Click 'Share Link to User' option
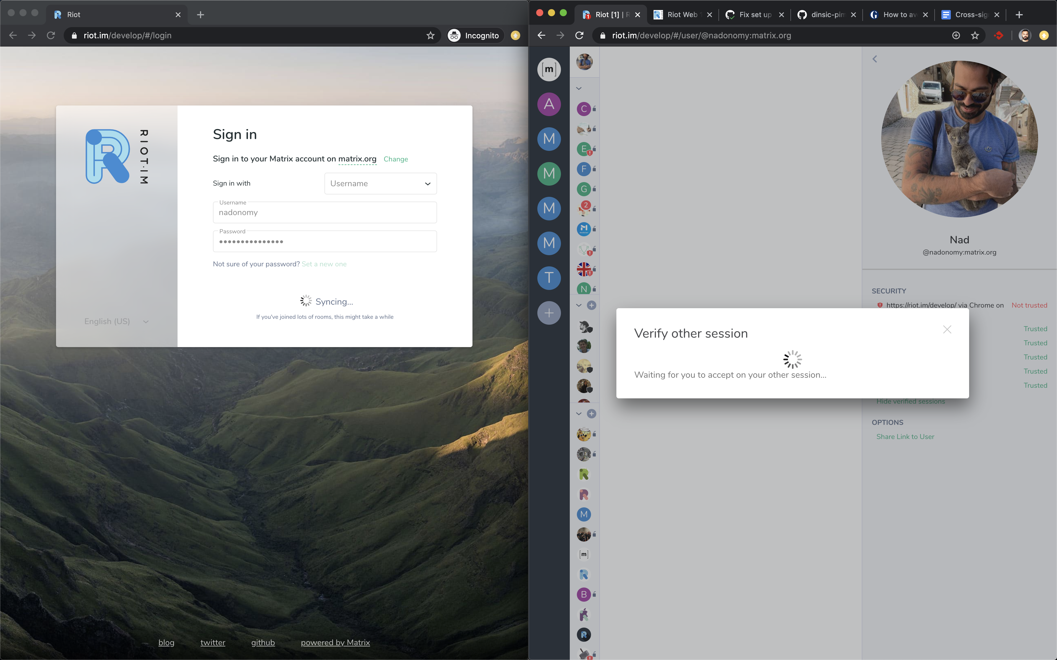 905,436
